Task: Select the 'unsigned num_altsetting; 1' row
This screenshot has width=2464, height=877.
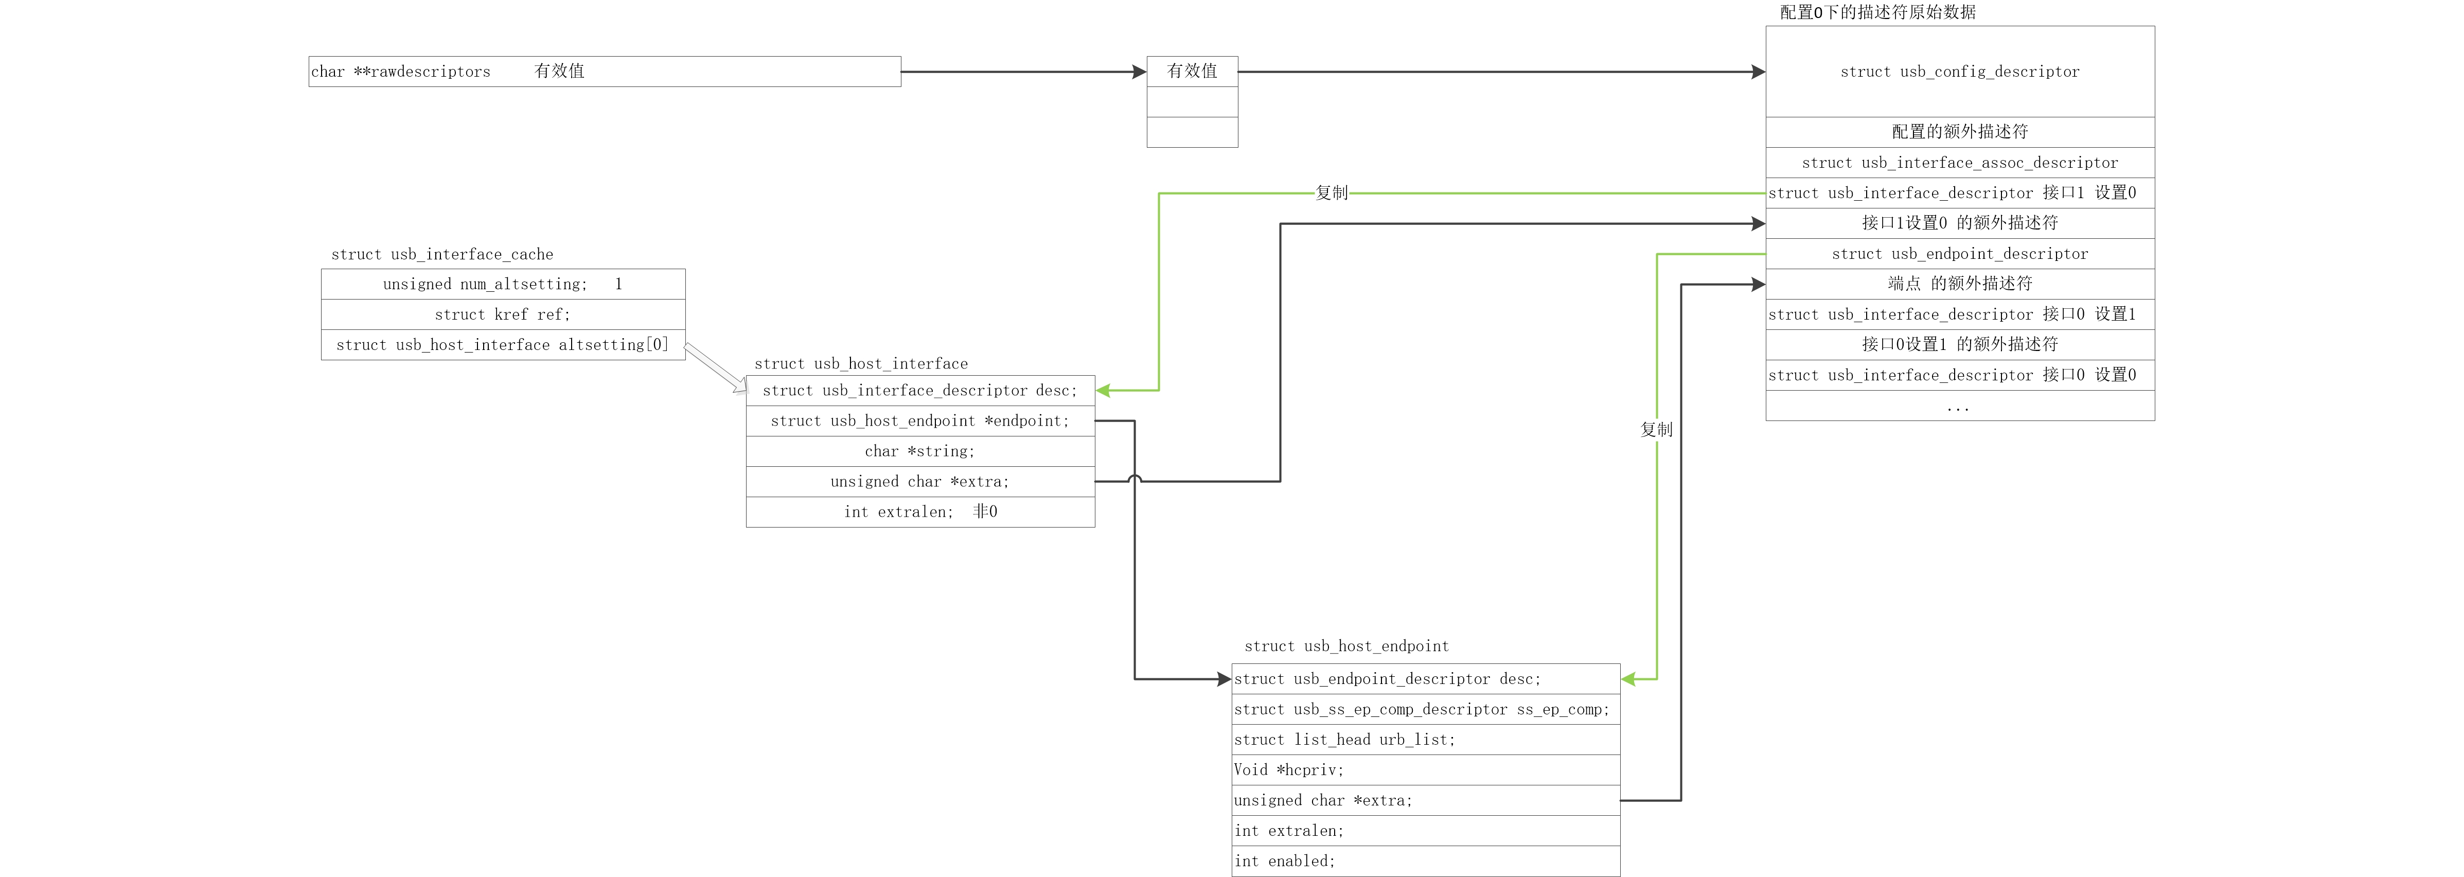Action: [503, 284]
